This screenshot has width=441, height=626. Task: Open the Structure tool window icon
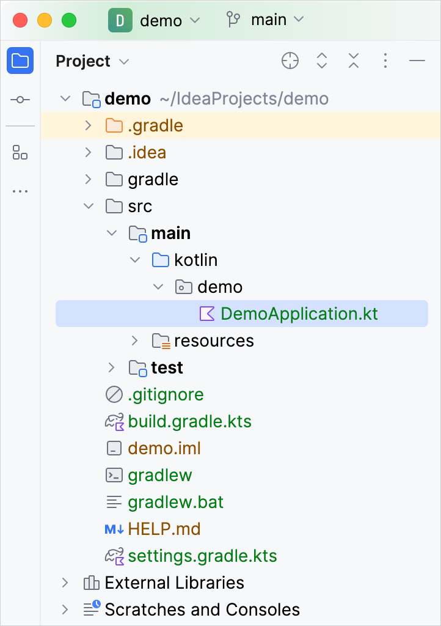(x=20, y=152)
